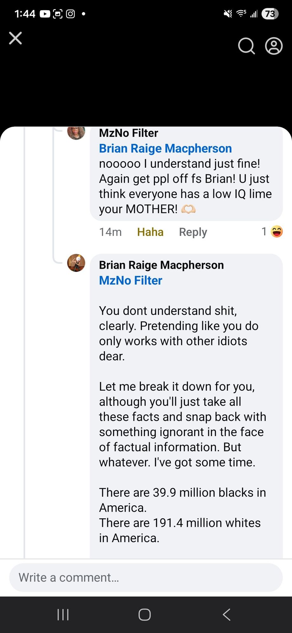292x633 pixels.
Task: Open the blue Brian Raige Macpherson mention
Action: (165, 148)
